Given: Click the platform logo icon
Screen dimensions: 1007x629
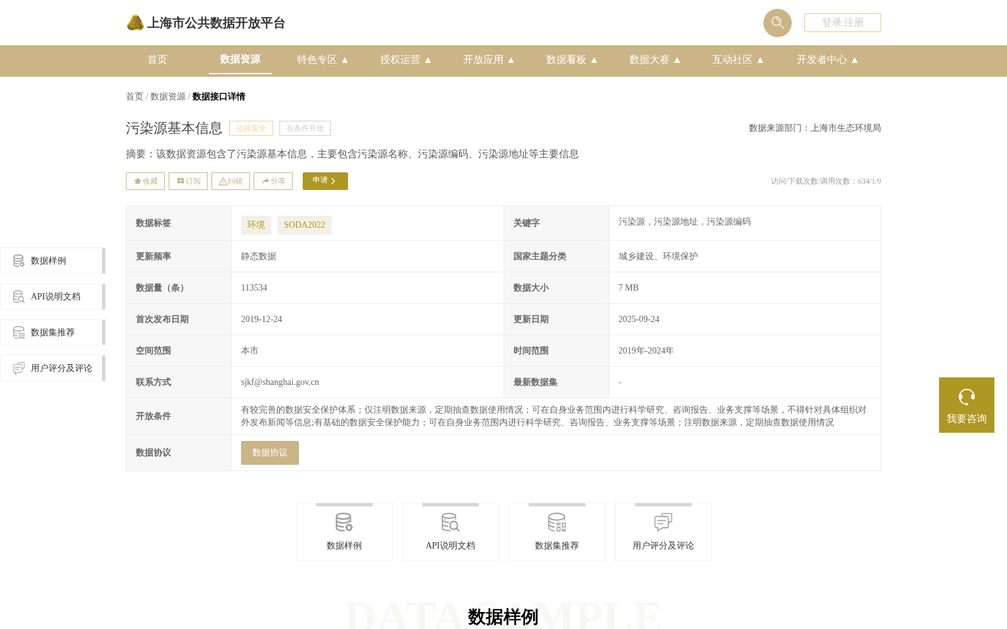Looking at the screenshot, I should pyautogui.click(x=135, y=23).
